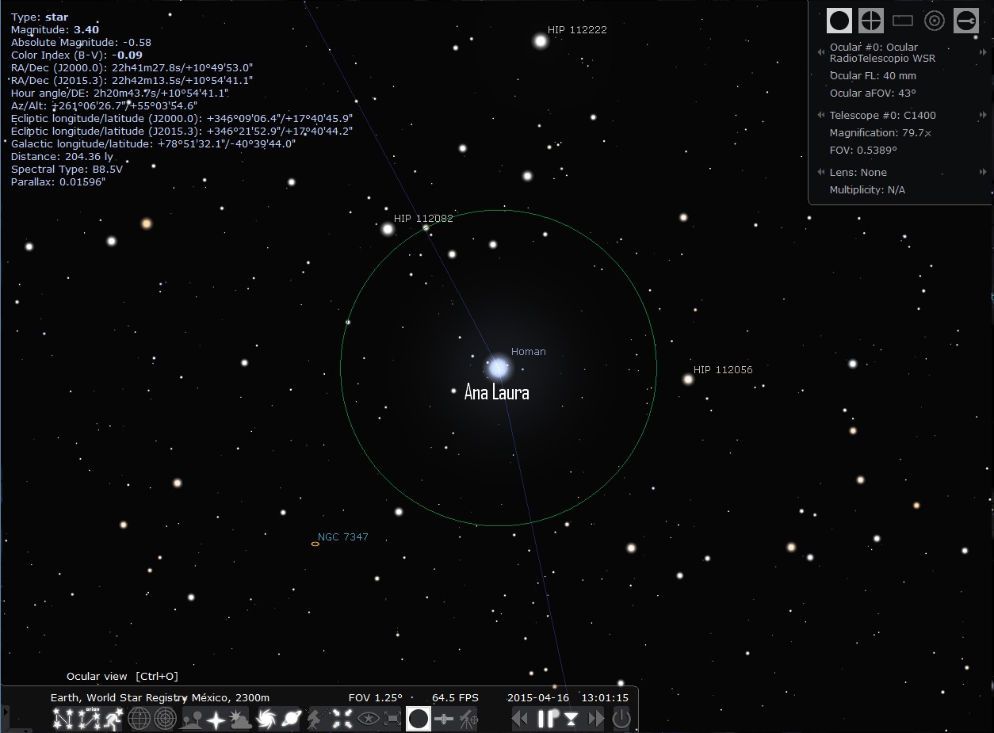This screenshot has width=994, height=733.
Task: Show the azimuthal grid
Action: click(x=164, y=719)
